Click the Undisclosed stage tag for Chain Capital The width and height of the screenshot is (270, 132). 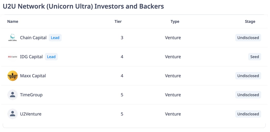click(x=248, y=38)
